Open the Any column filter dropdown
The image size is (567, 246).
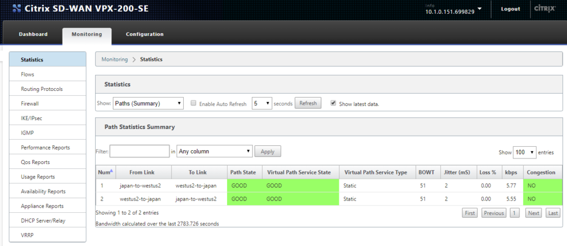pyautogui.click(x=214, y=151)
